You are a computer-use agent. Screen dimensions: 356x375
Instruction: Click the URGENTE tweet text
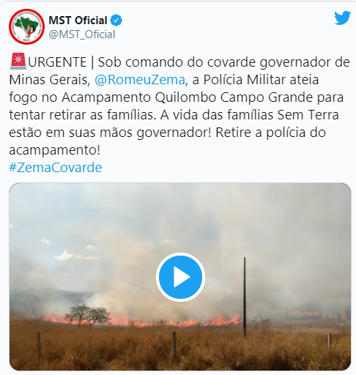[179, 106]
